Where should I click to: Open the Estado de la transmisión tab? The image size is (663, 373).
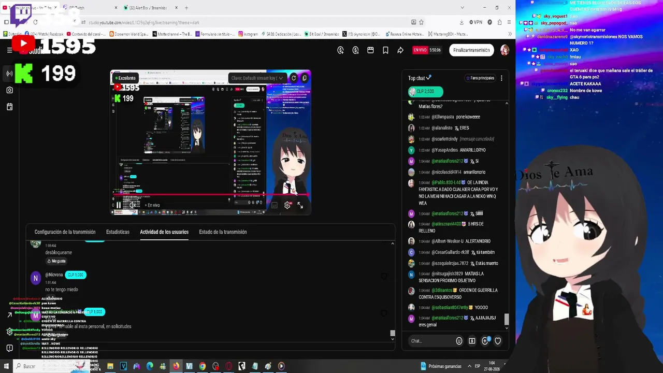click(223, 232)
